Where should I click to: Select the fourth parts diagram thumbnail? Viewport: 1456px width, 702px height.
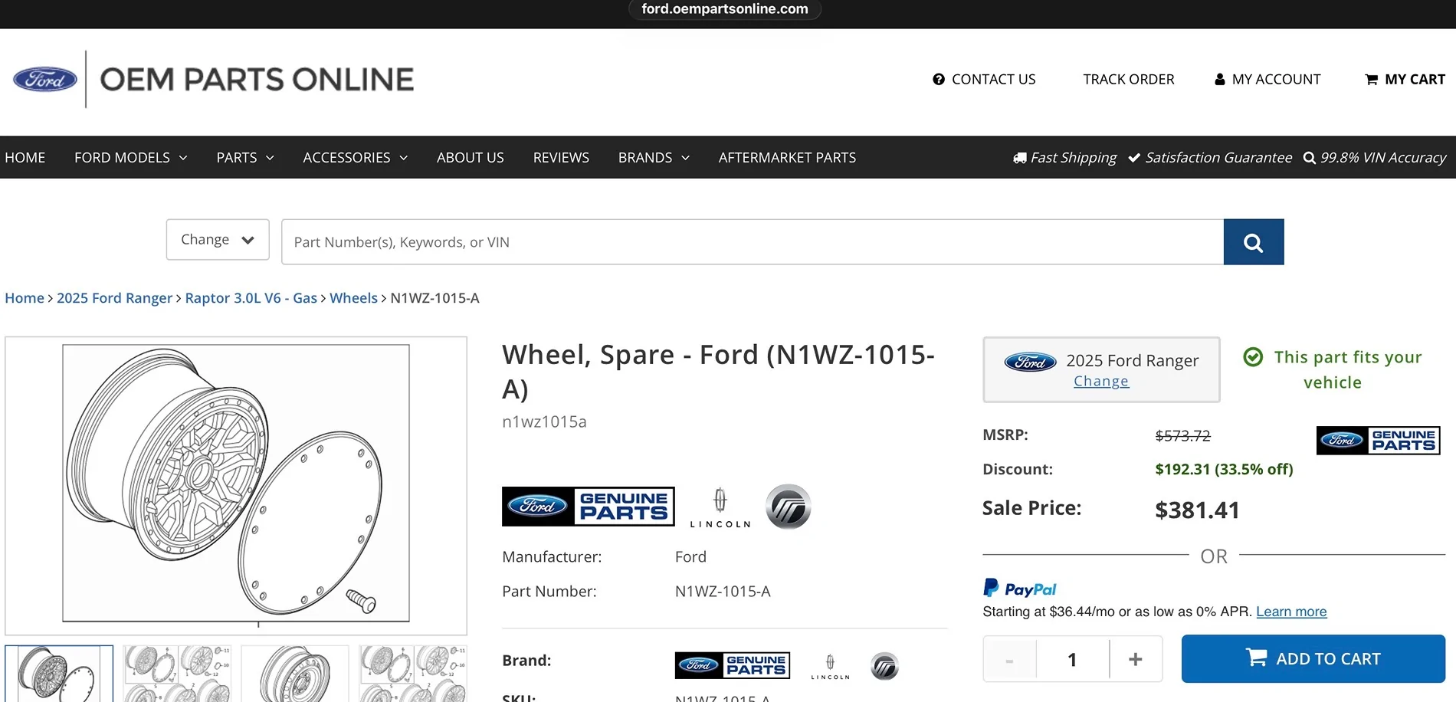(x=413, y=674)
